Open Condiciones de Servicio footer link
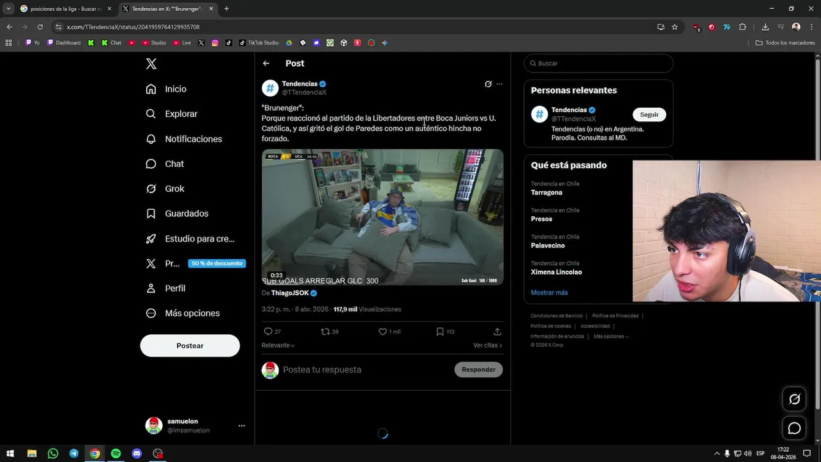The width and height of the screenshot is (821, 462). (557, 316)
